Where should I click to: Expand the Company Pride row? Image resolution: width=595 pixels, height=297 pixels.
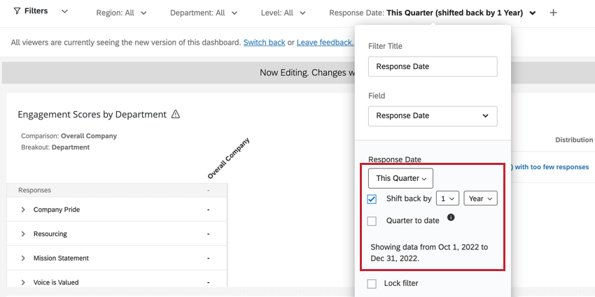point(23,210)
